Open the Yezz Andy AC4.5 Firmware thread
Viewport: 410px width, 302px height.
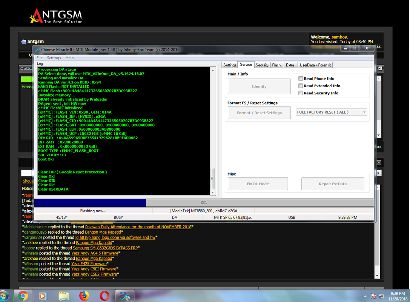(x=95, y=253)
